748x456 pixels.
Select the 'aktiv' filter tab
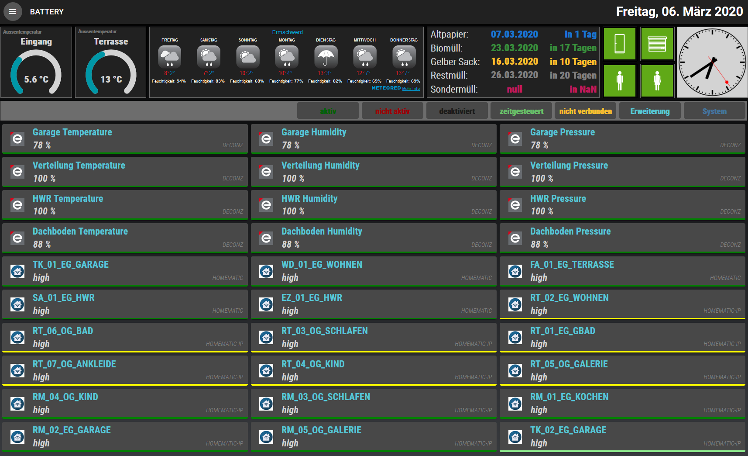(x=328, y=111)
